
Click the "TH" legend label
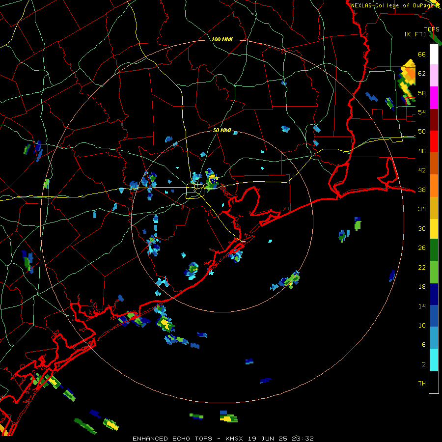[x=422, y=384]
